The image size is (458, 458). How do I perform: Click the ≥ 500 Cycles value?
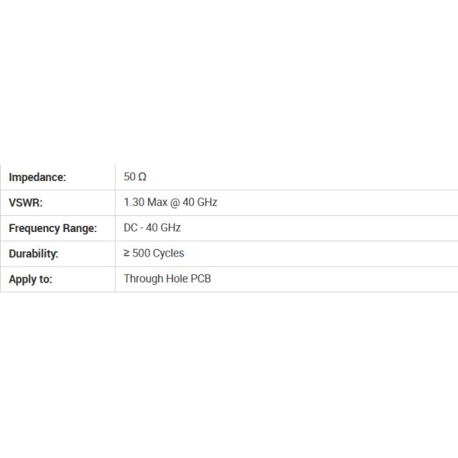pyautogui.click(x=153, y=253)
